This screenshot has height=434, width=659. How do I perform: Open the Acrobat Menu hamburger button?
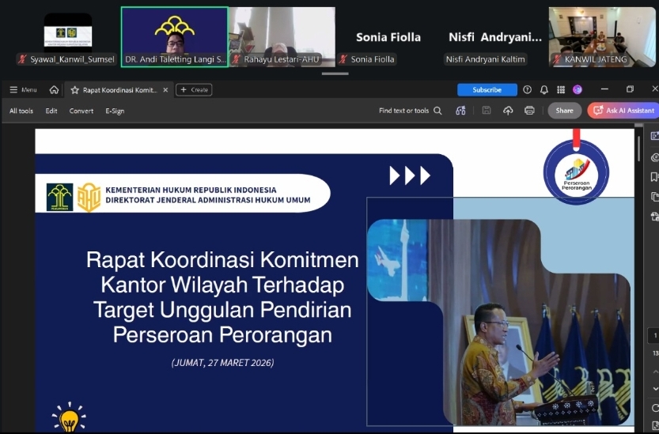coord(23,90)
